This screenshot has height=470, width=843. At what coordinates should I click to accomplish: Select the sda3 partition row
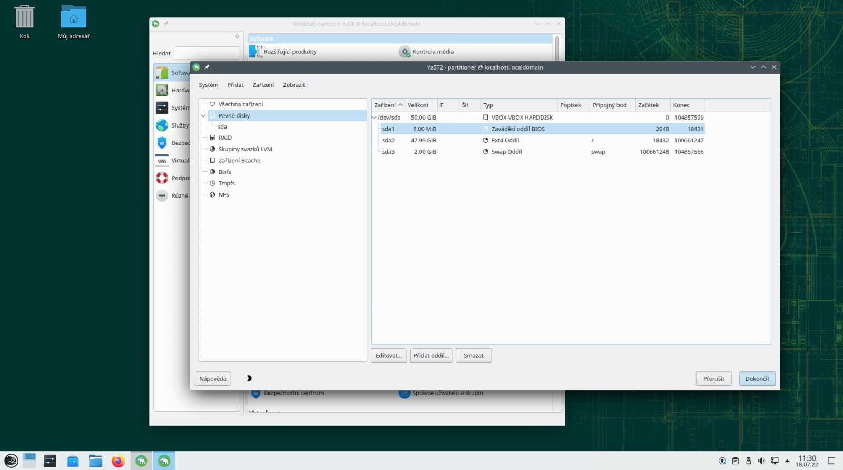(543, 152)
